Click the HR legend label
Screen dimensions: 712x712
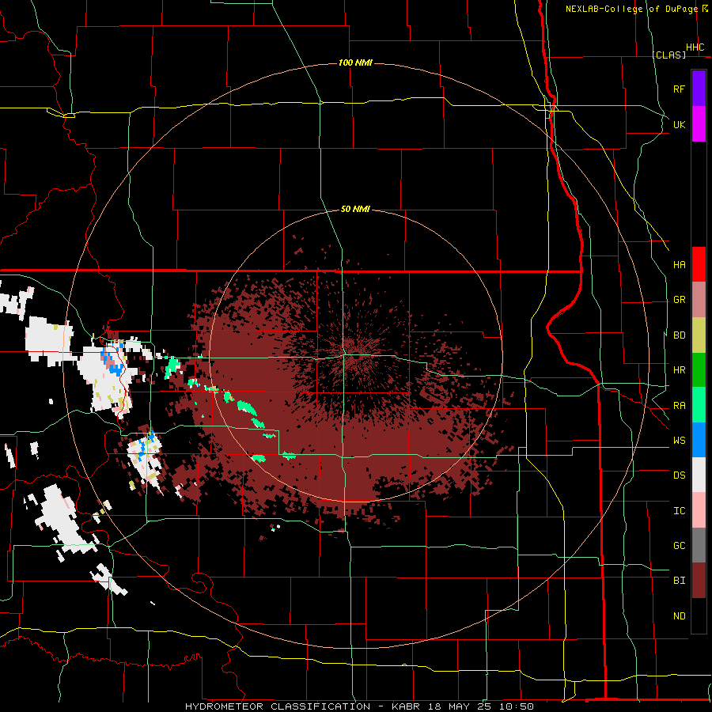point(679,370)
